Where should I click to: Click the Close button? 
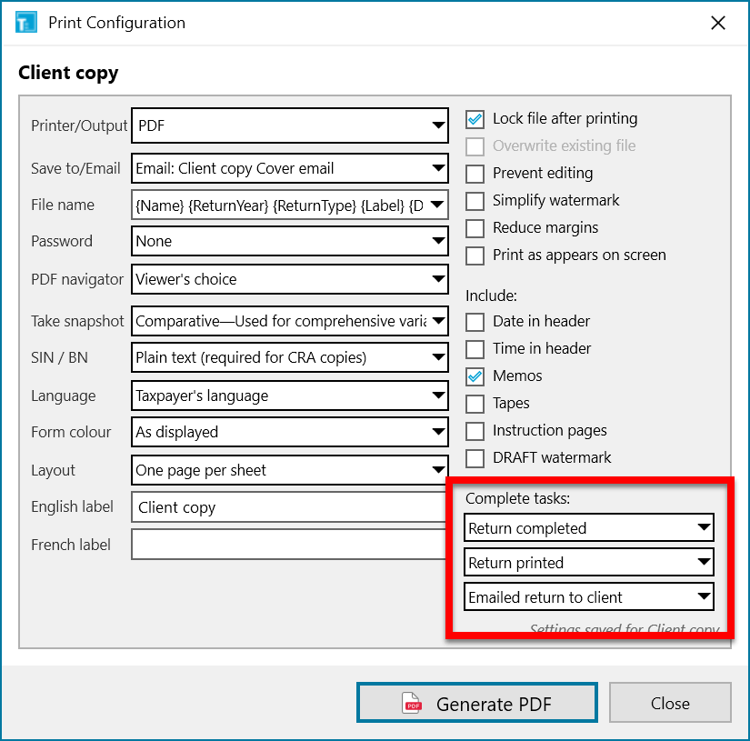tap(670, 702)
